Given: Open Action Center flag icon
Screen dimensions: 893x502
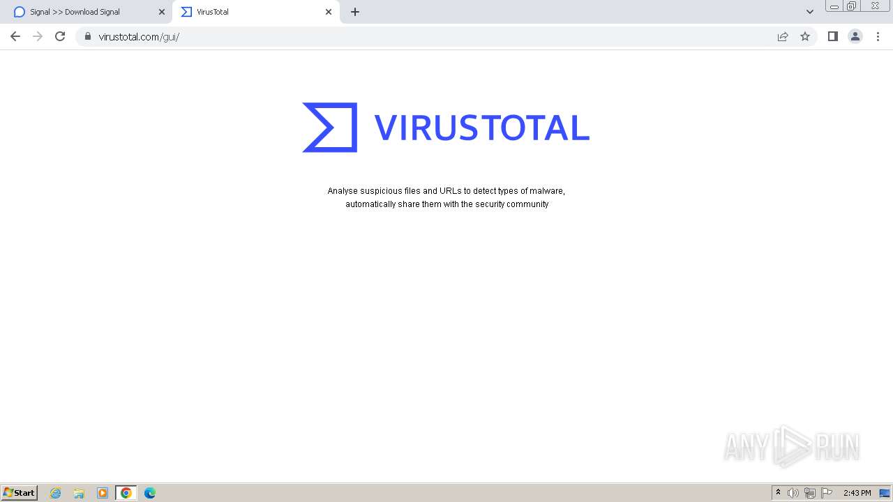Looking at the screenshot, I should (827, 493).
